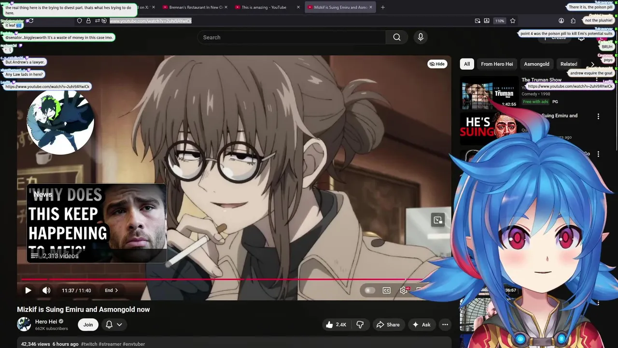The width and height of the screenshot is (618, 348).
Task: Open the End chapter chevron in the player
Action: point(112,290)
